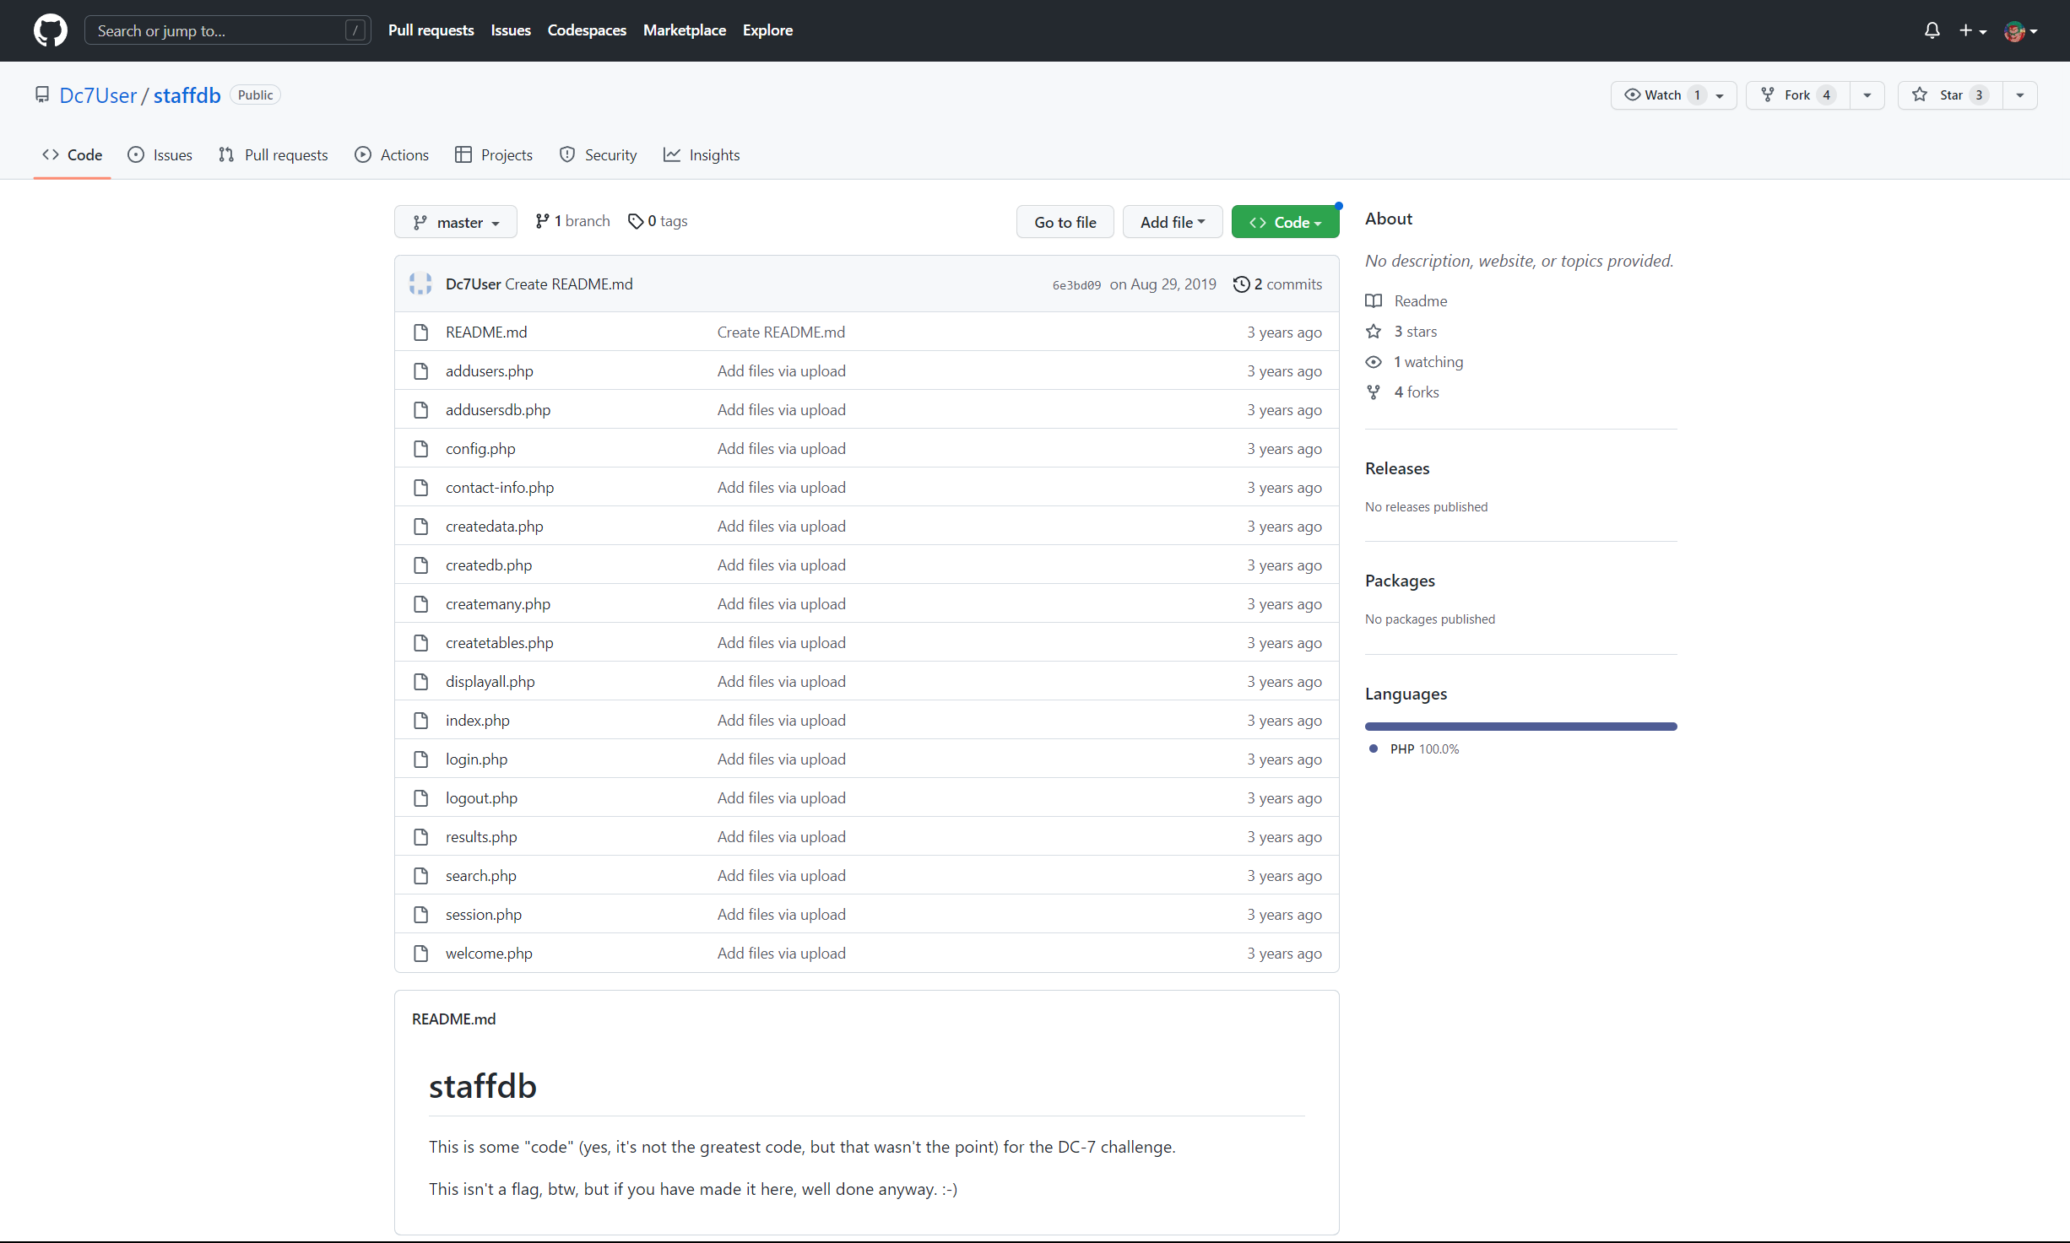Image resolution: width=2070 pixels, height=1243 pixels.
Task: Open the createmany.php file
Action: (x=498, y=603)
